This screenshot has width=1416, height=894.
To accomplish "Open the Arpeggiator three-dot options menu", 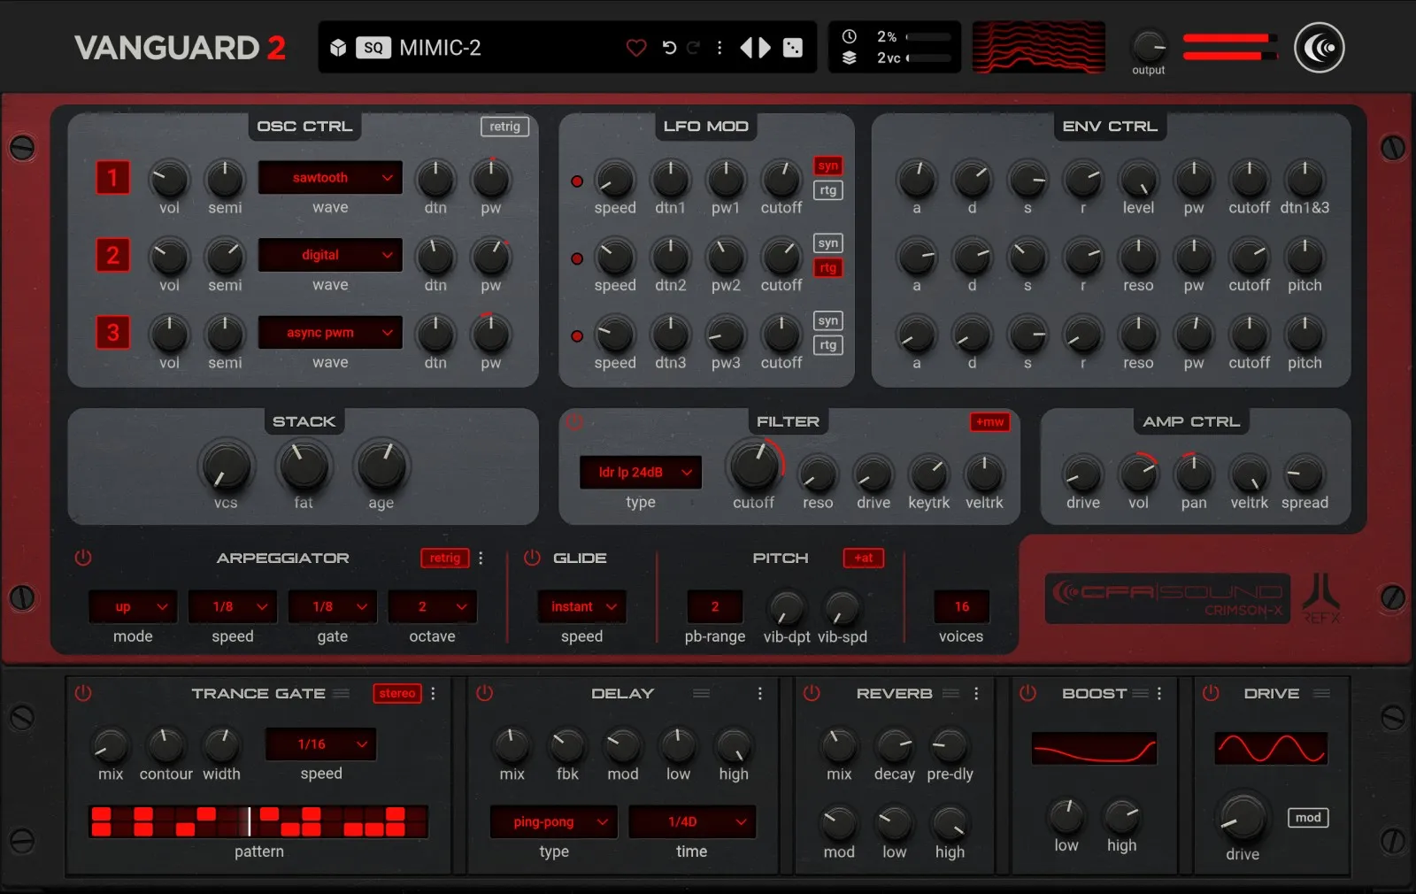I will pyautogui.click(x=481, y=558).
